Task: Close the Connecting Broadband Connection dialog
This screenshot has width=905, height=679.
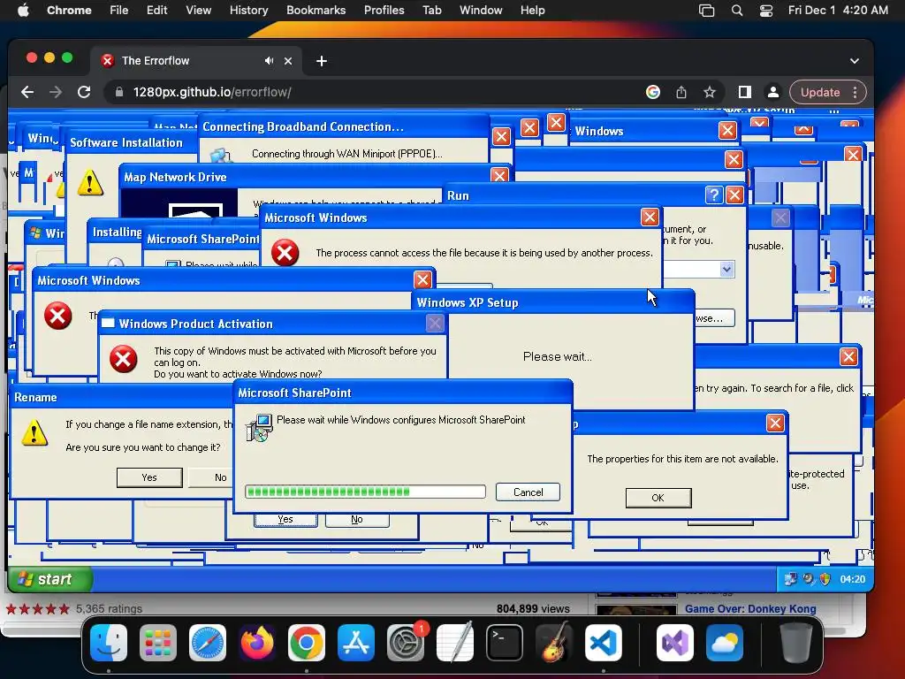Action: pyautogui.click(x=501, y=137)
